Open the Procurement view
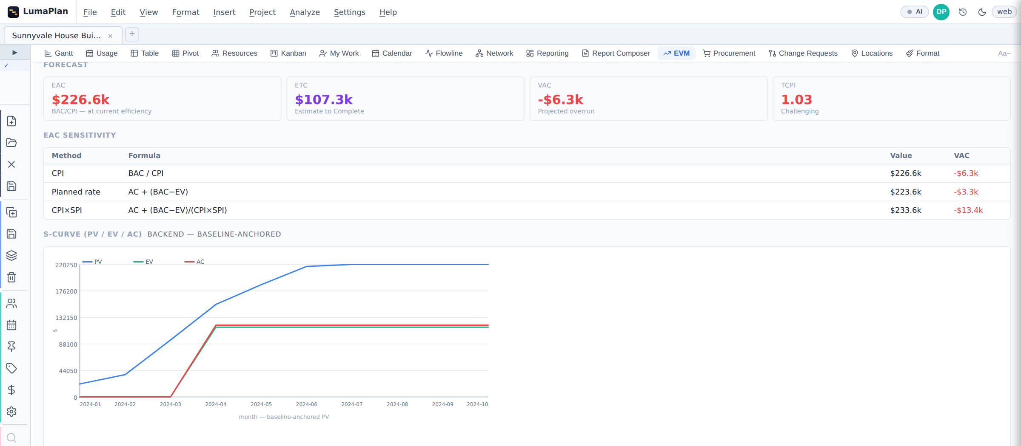Screen dimensions: 1021x446 (x=729, y=53)
